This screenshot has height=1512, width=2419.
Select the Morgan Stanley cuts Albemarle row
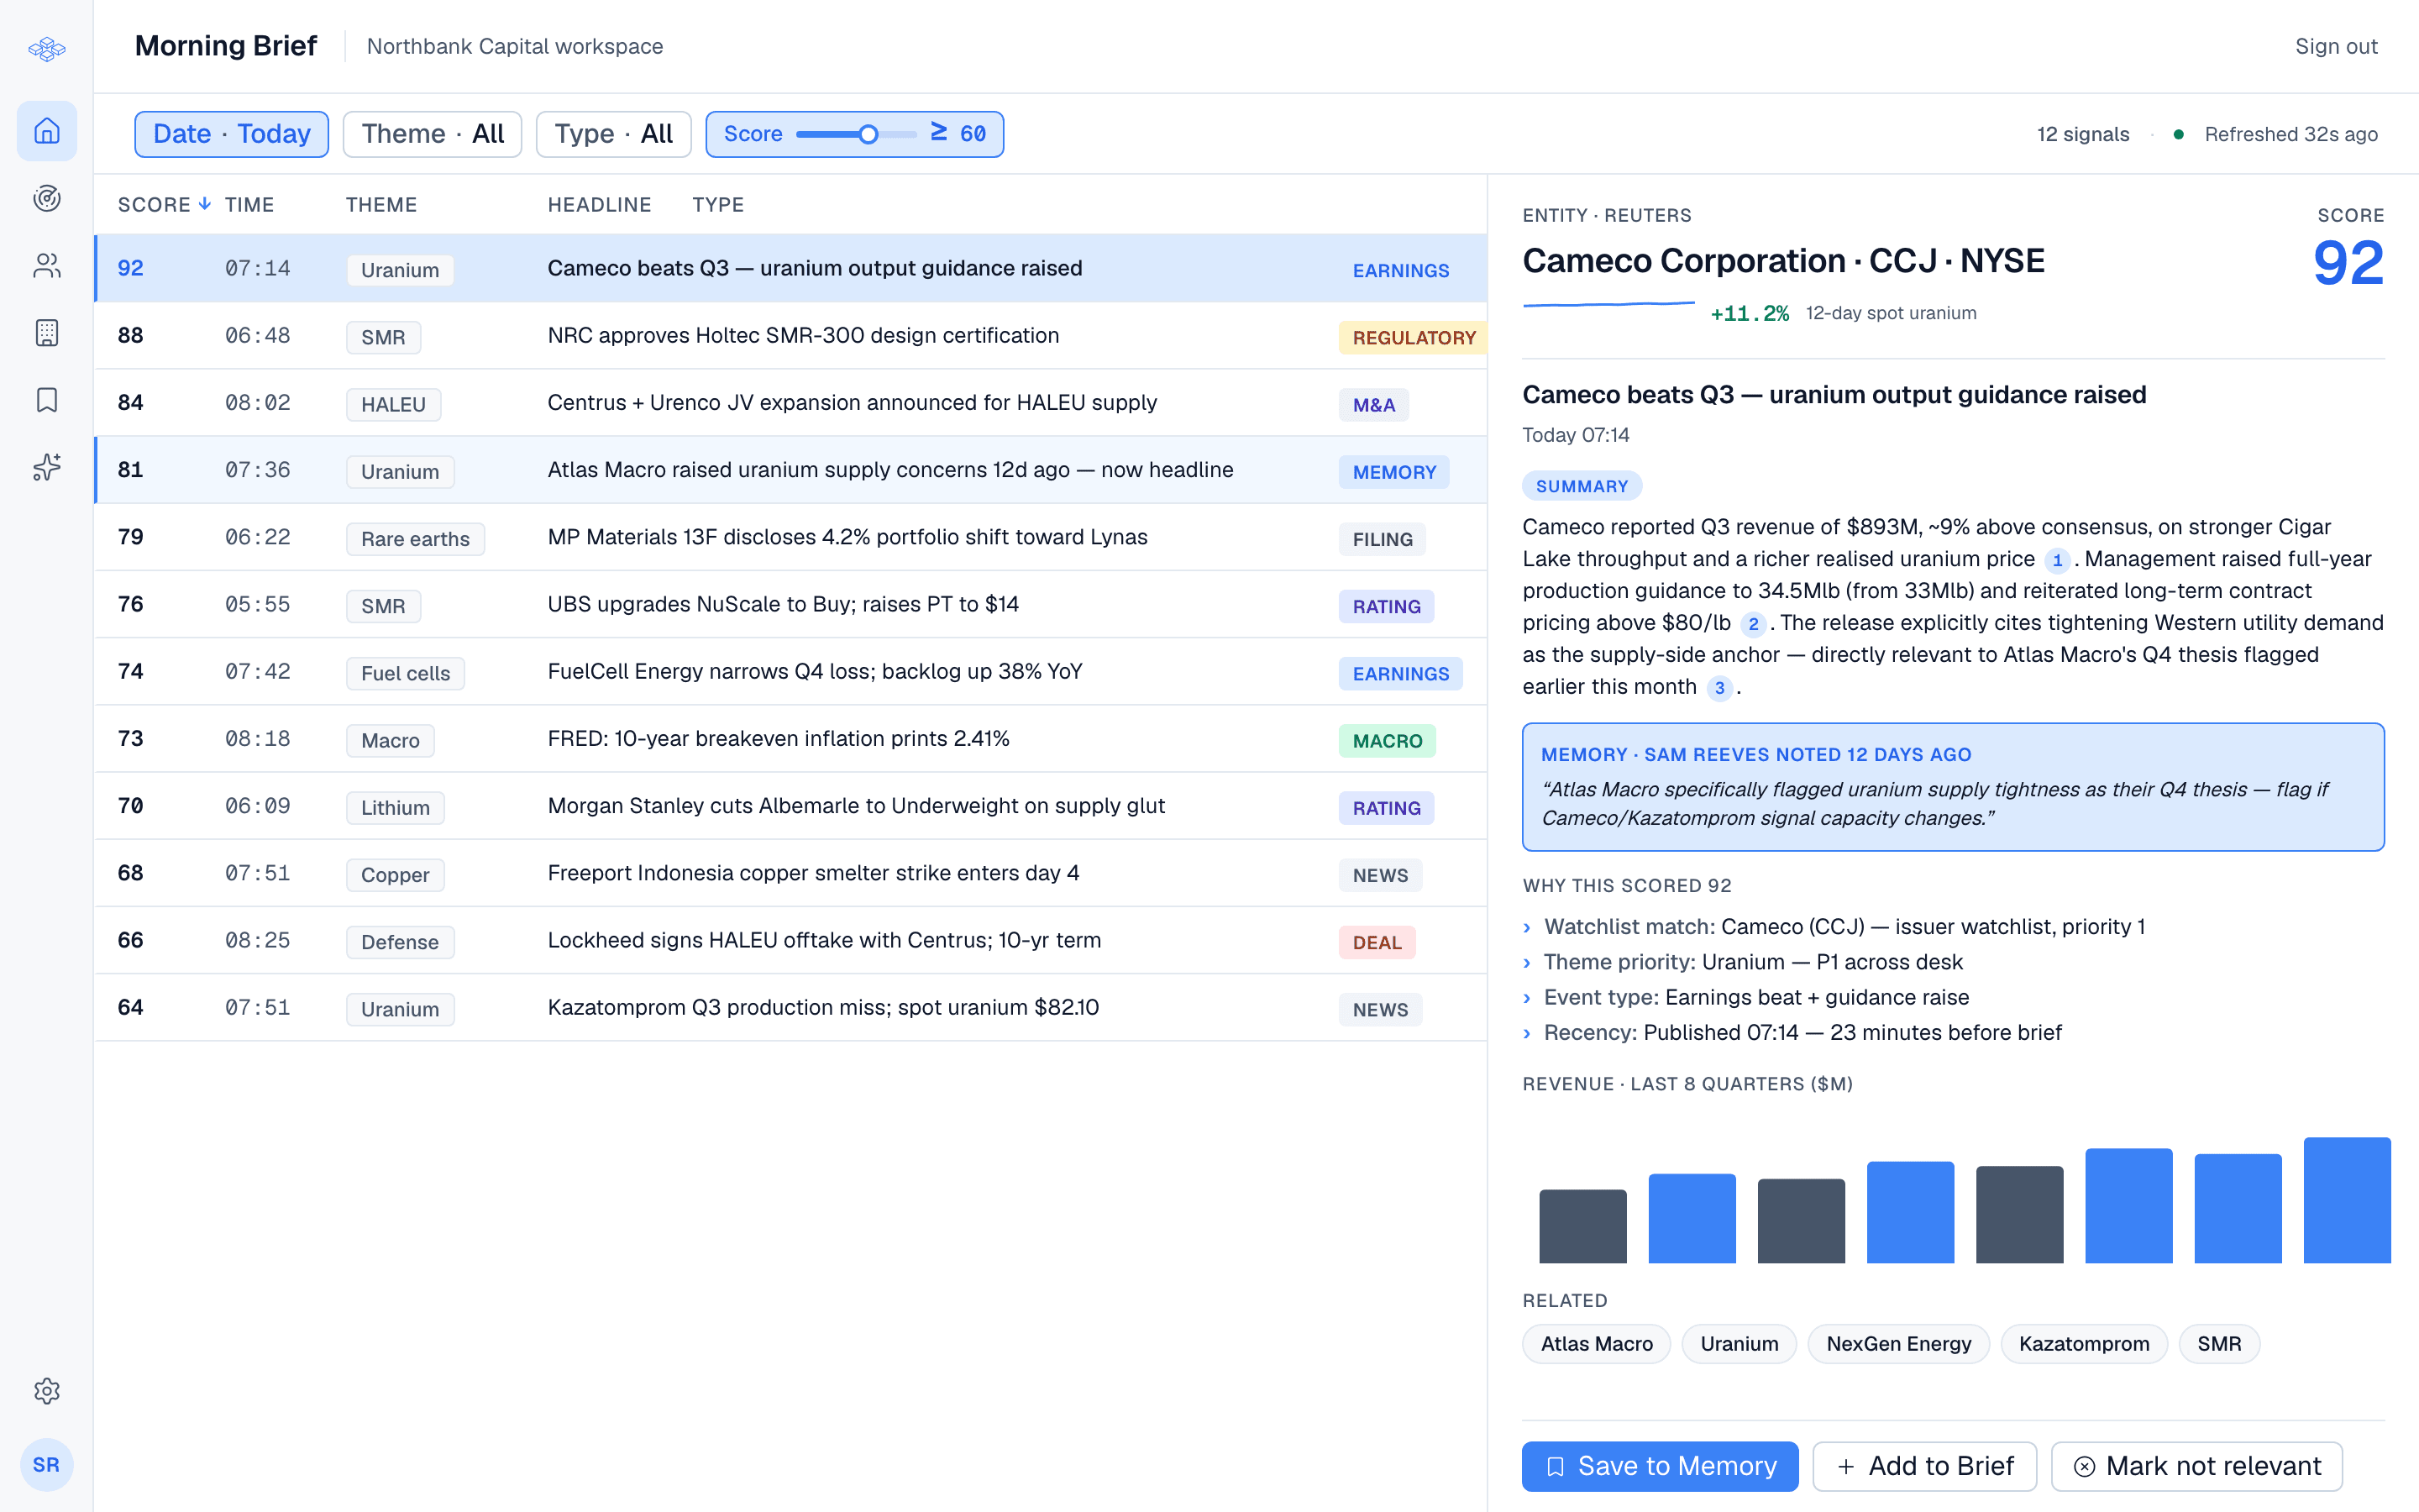pos(790,805)
